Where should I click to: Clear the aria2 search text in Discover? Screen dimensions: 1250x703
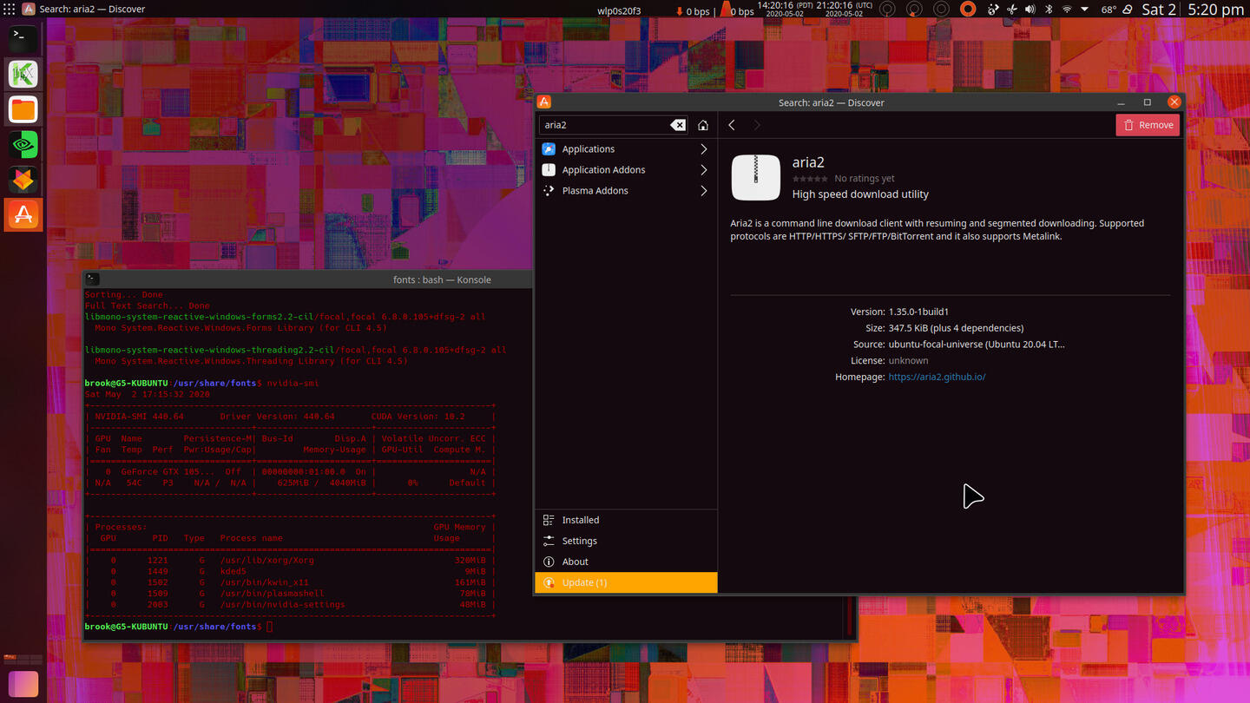pos(678,125)
